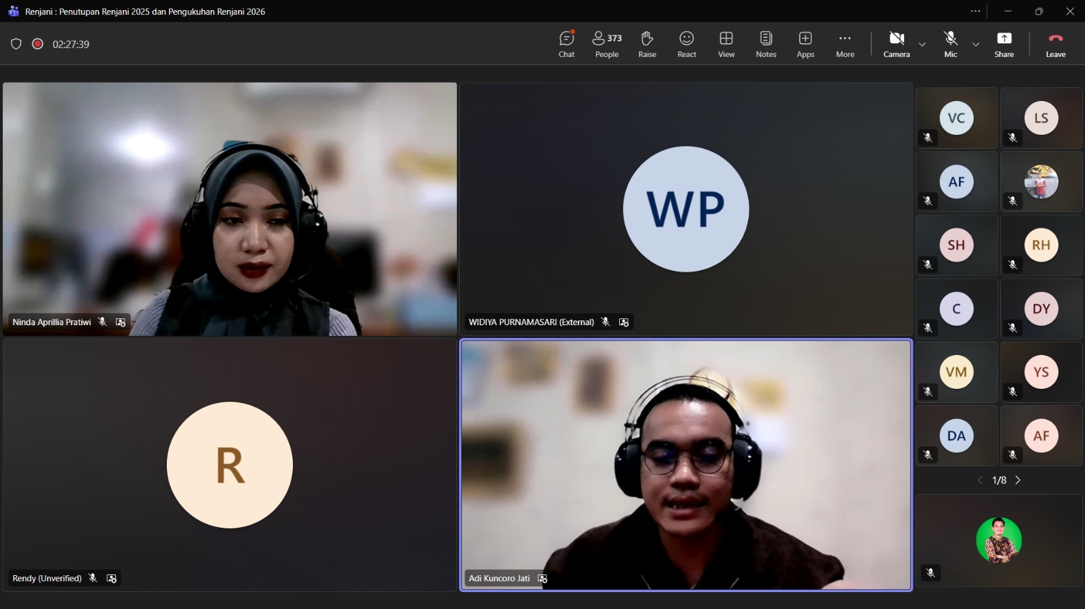Image resolution: width=1085 pixels, height=609 pixels.
Task: Open the More actions menu
Action: coord(844,44)
